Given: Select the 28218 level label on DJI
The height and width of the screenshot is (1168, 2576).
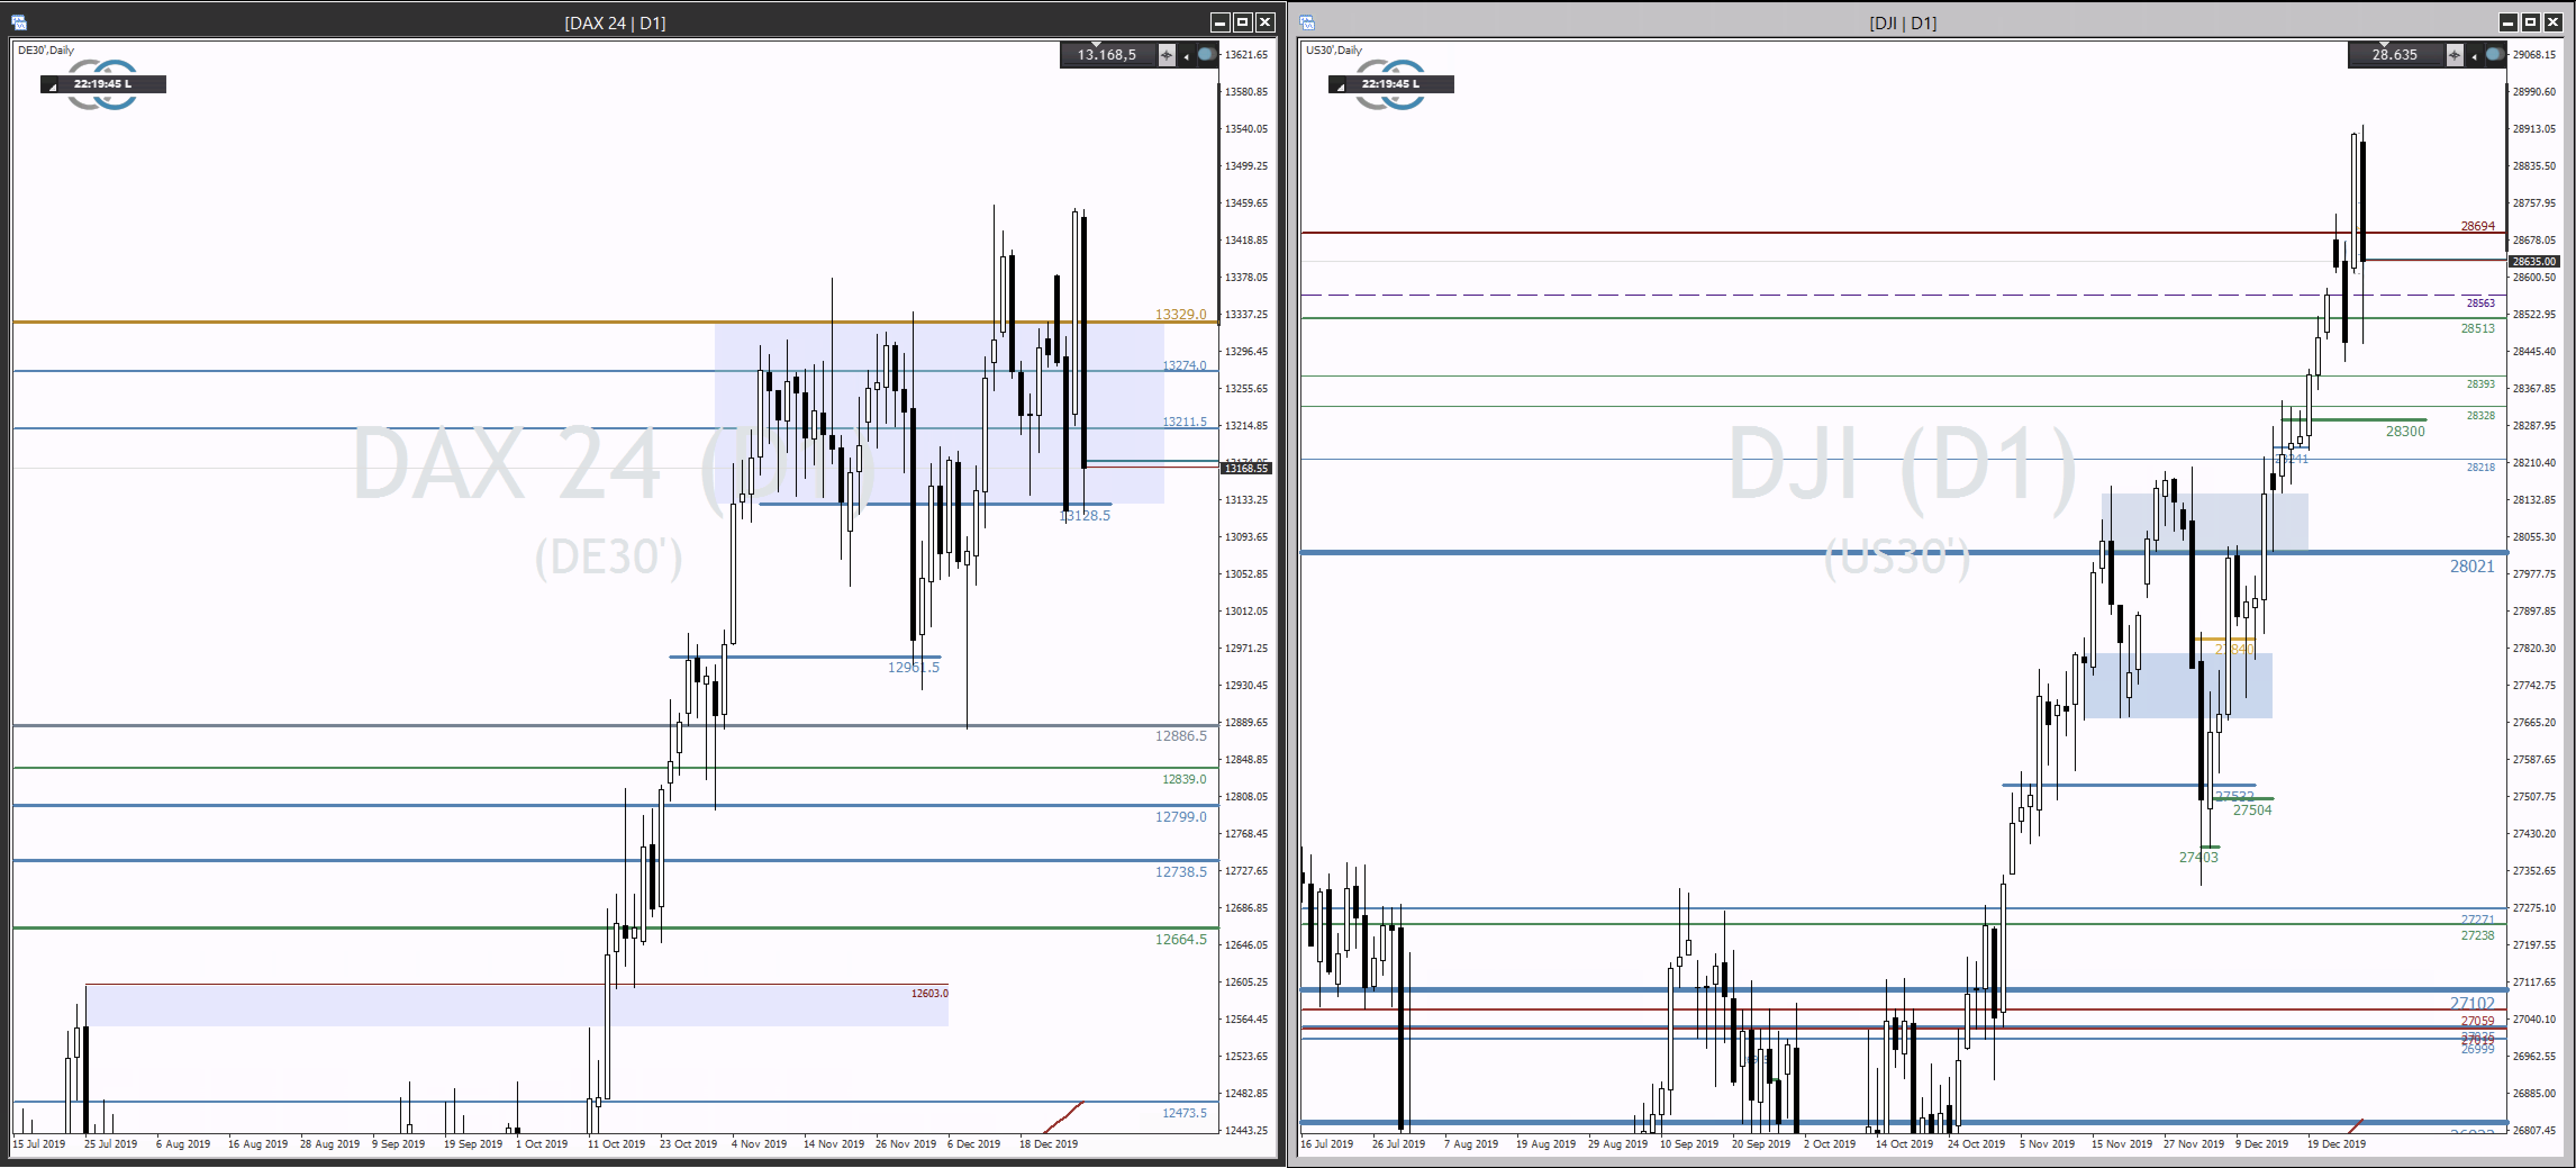Looking at the screenshot, I should (2481, 467).
